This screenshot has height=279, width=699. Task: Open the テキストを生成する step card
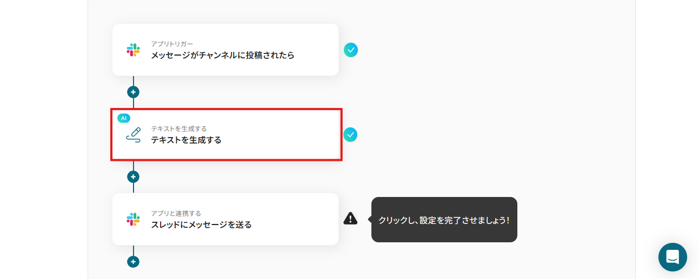click(x=225, y=134)
